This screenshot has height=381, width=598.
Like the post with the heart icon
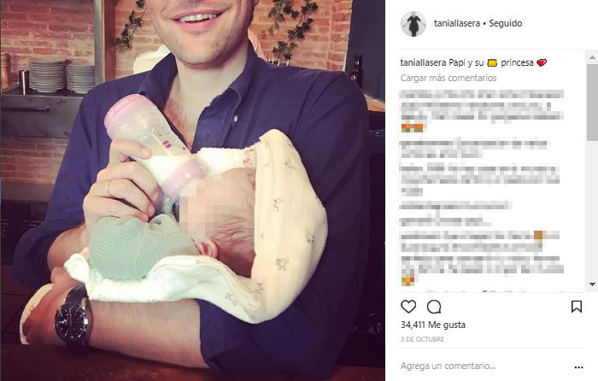408,307
